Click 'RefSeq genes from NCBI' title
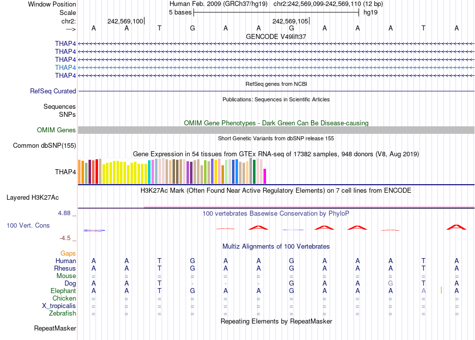The width and height of the screenshot is (475, 340). (x=276, y=84)
